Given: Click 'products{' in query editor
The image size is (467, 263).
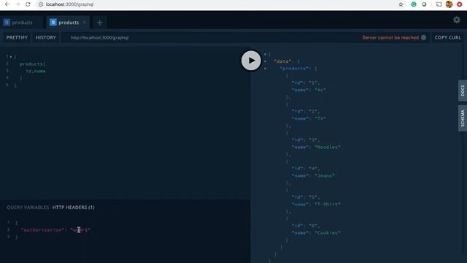Looking at the screenshot, I should coord(32,64).
